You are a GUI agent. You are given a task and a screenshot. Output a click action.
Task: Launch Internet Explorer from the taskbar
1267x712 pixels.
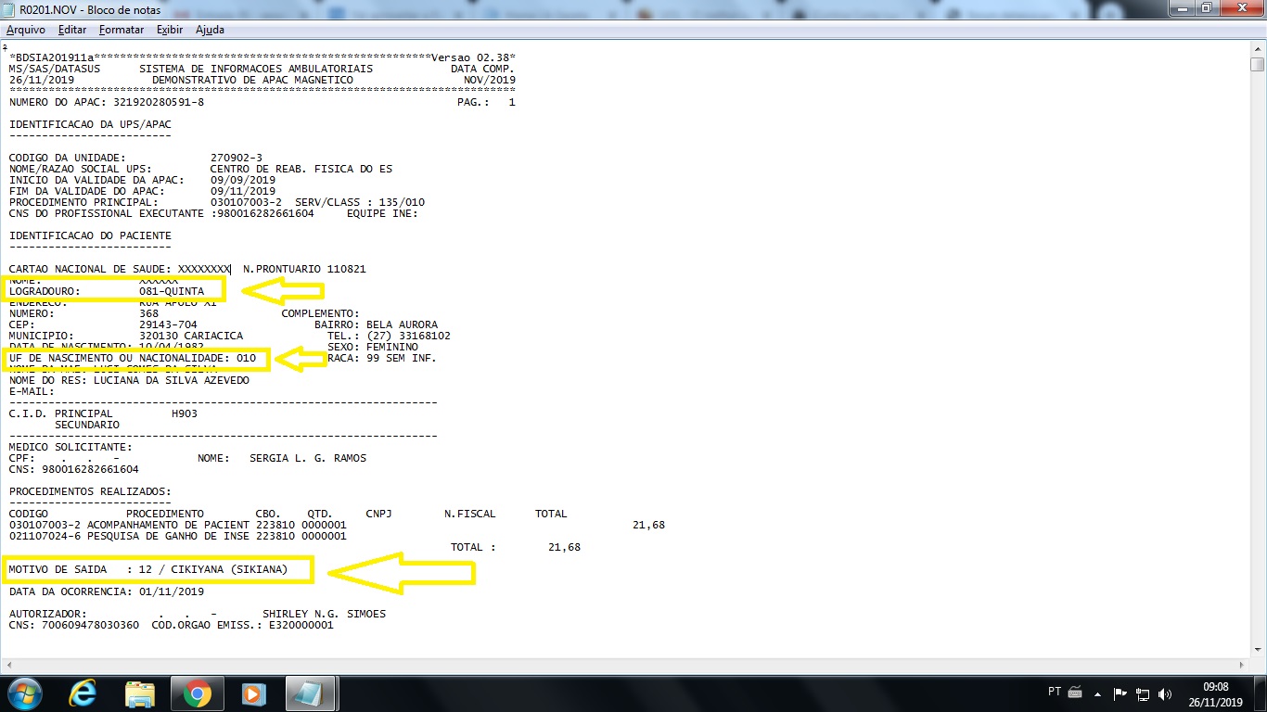tap(84, 693)
